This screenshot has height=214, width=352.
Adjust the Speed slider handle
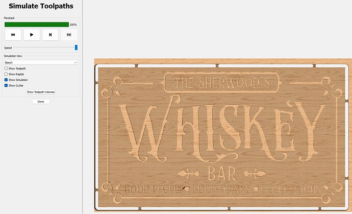pyautogui.click(x=76, y=47)
